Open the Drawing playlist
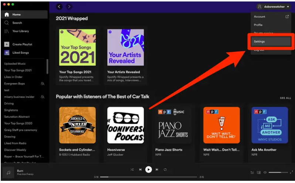 coord(10,137)
